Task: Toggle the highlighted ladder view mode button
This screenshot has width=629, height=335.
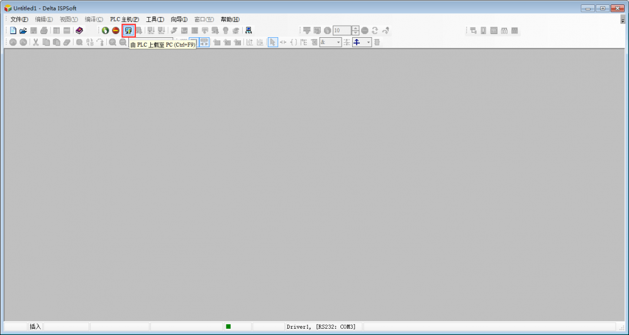Action: 194,42
